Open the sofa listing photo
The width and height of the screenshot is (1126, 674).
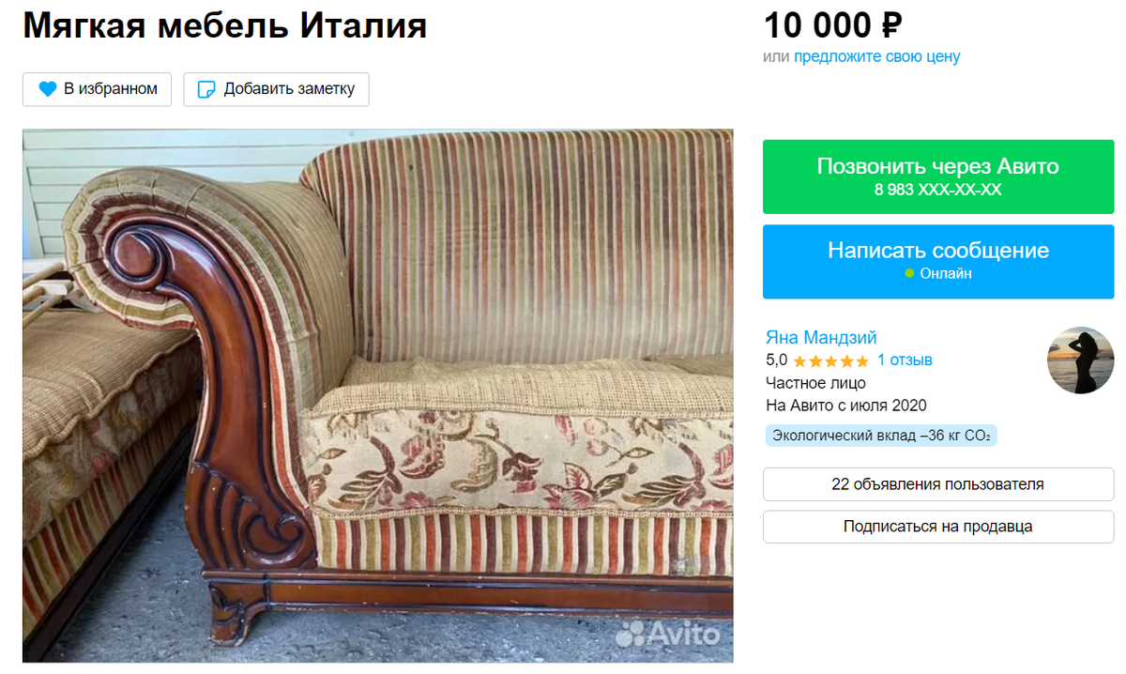point(378,395)
